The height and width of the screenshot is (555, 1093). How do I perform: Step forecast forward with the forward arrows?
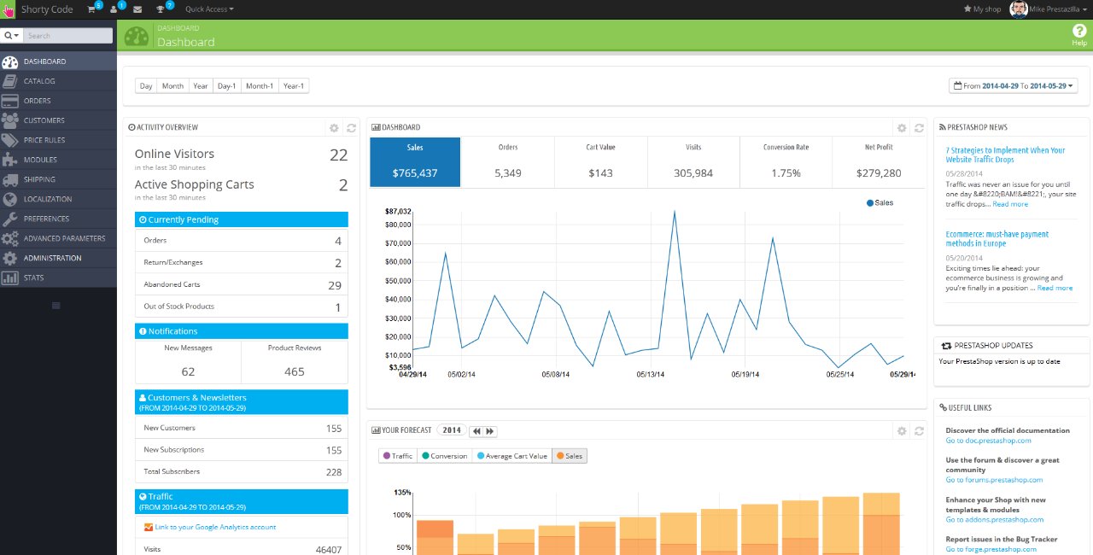click(490, 431)
